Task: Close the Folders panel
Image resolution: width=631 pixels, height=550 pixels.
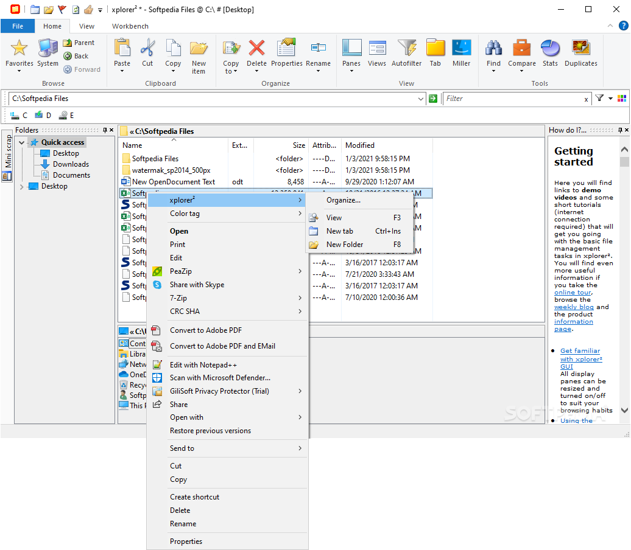Action: click(x=111, y=130)
